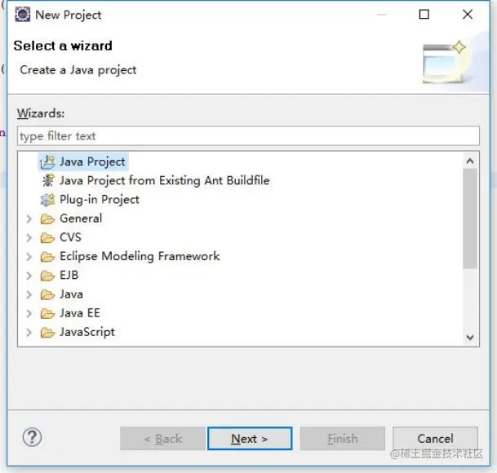Select the Plug-in Project entry
This screenshot has height=473, width=497.
point(99,199)
